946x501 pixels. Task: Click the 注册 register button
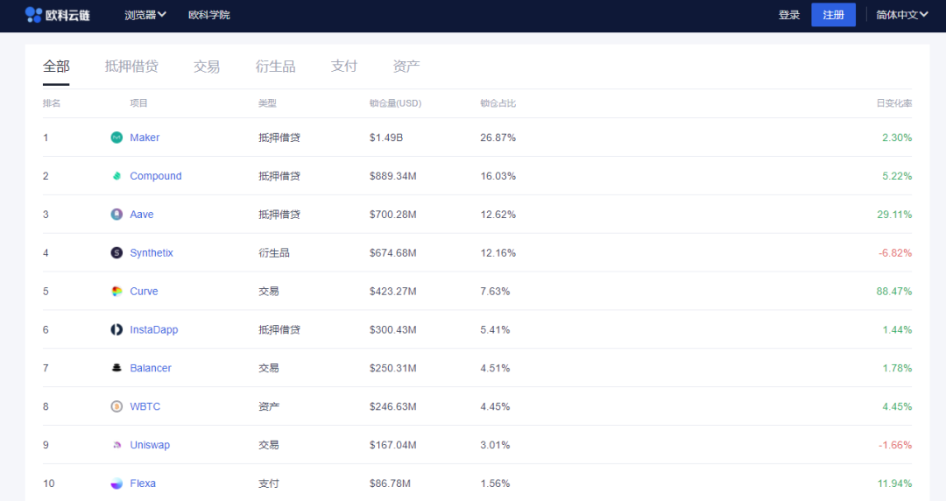click(x=833, y=15)
